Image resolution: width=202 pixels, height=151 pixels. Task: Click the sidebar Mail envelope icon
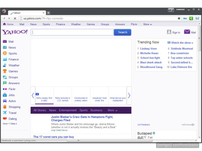tap(5, 42)
